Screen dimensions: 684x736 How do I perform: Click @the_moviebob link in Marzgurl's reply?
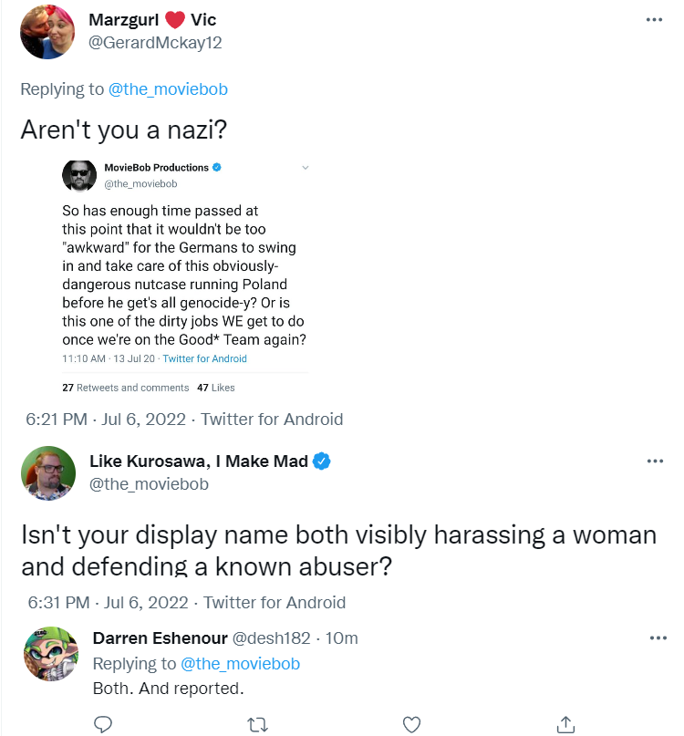(x=168, y=88)
